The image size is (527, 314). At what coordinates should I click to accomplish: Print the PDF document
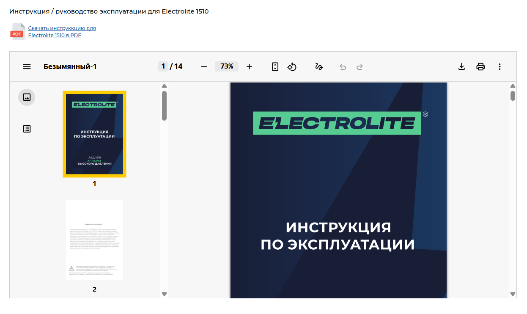tap(480, 66)
